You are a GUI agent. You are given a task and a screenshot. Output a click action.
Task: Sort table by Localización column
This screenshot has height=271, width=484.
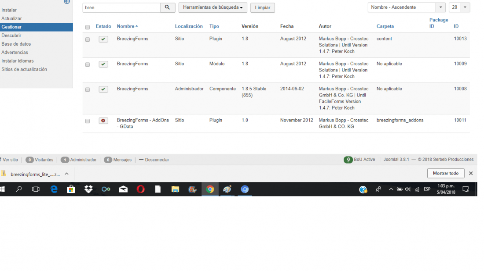point(189,26)
